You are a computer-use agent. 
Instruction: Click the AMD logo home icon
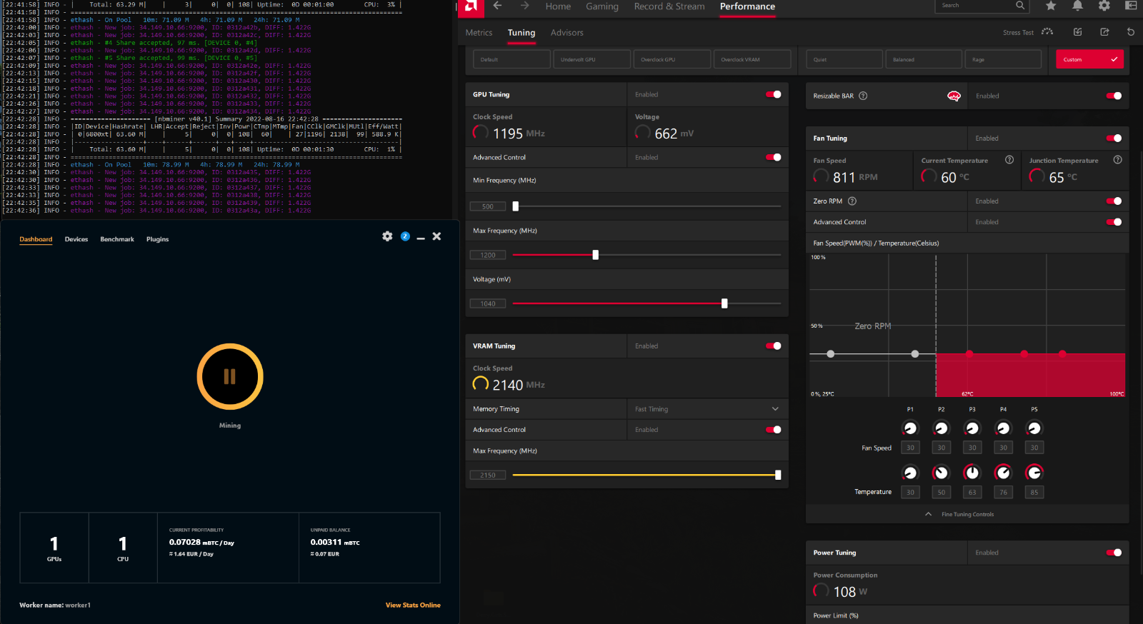(471, 7)
